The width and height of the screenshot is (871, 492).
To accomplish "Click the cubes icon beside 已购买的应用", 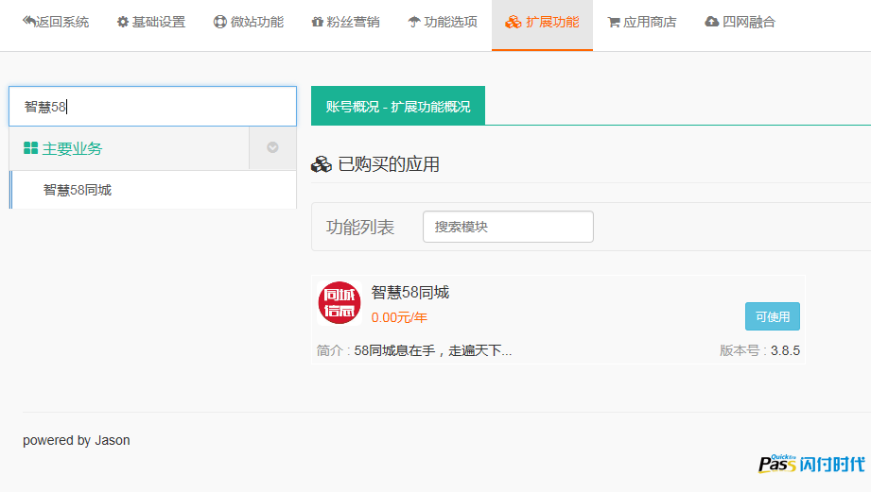I will (x=322, y=164).
